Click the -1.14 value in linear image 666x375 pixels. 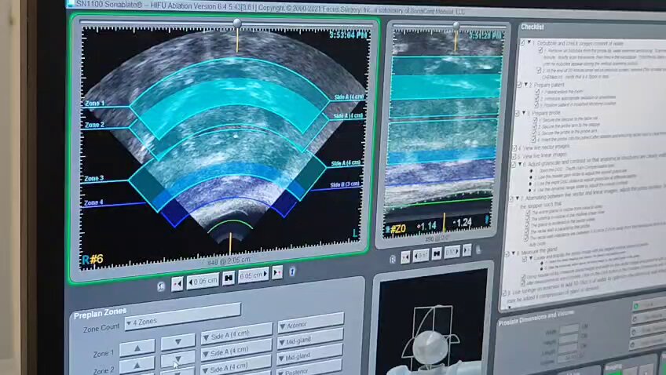427,226
